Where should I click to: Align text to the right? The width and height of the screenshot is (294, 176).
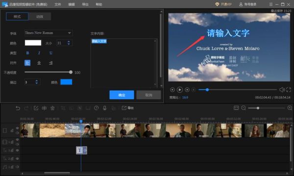[x=50, y=63]
